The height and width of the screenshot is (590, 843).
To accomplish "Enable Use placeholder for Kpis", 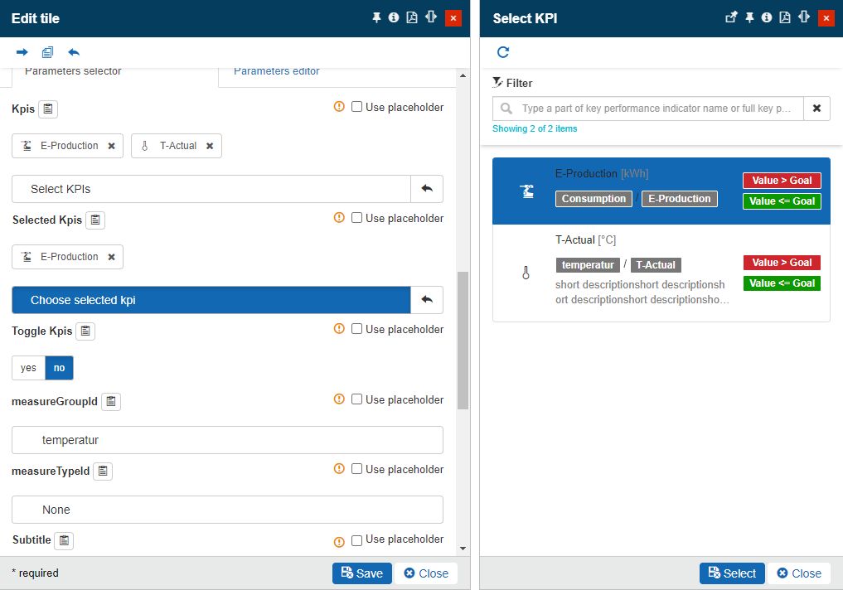I will click(x=356, y=107).
